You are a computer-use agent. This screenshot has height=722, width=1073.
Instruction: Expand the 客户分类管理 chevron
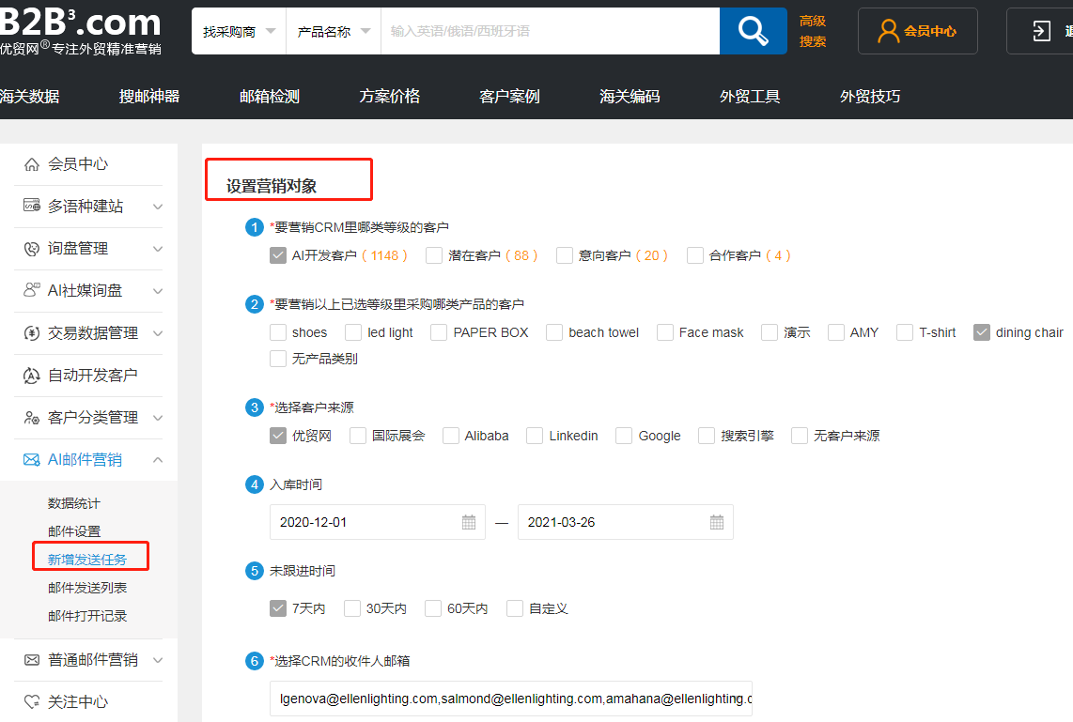(158, 418)
